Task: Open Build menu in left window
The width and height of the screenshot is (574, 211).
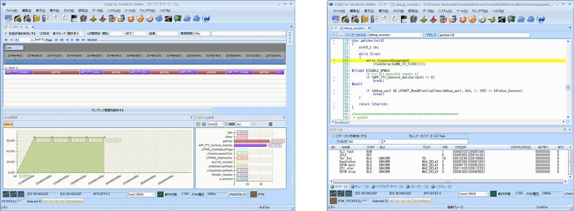Action: coord(69,11)
